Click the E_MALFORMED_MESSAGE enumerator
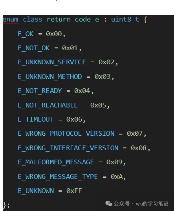The image size is (174, 211). click(56, 162)
